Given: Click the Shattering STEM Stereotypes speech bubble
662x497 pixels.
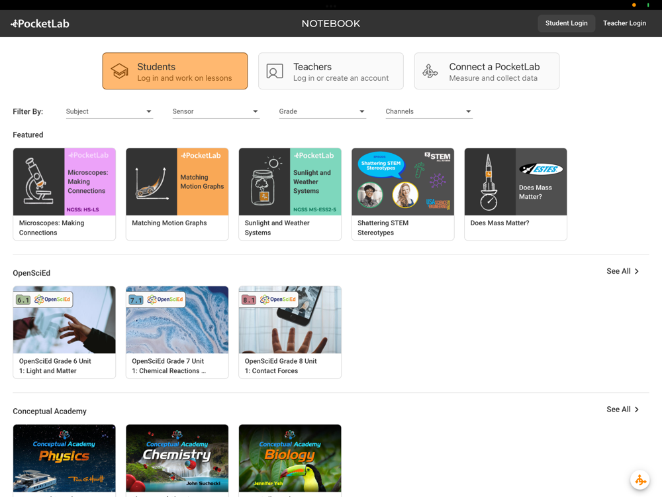Looking at the screenshot, I should click(x=381, y=165).
